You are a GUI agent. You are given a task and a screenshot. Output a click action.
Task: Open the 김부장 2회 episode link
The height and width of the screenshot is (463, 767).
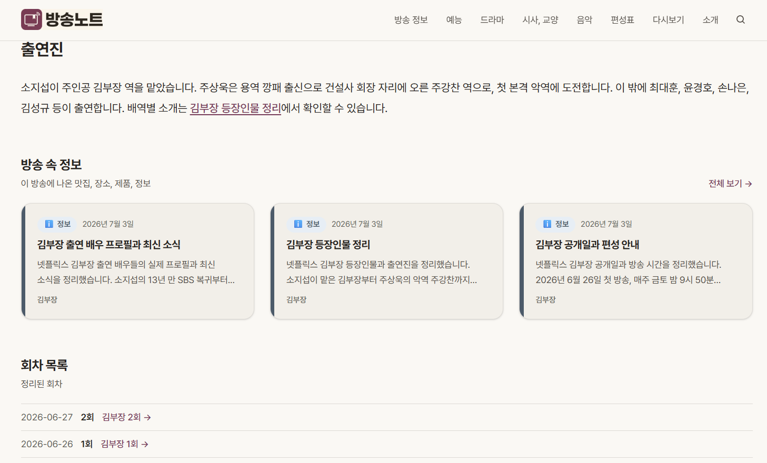(126, 417)
